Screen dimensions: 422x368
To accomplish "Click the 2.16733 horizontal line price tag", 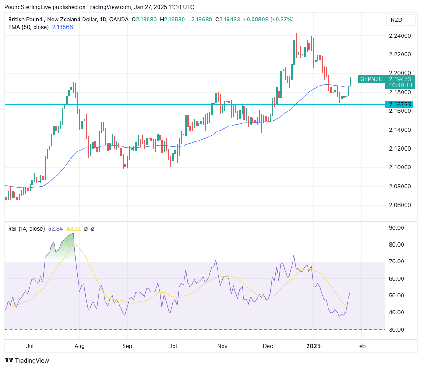I will (x=400, y=105).
